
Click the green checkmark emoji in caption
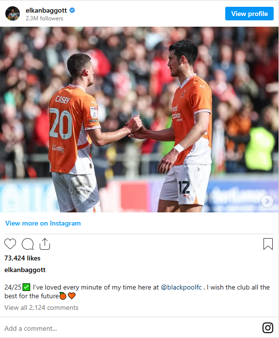(x=26, y=287)
